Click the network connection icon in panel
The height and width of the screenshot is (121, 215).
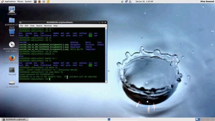(x=126, y=1)
